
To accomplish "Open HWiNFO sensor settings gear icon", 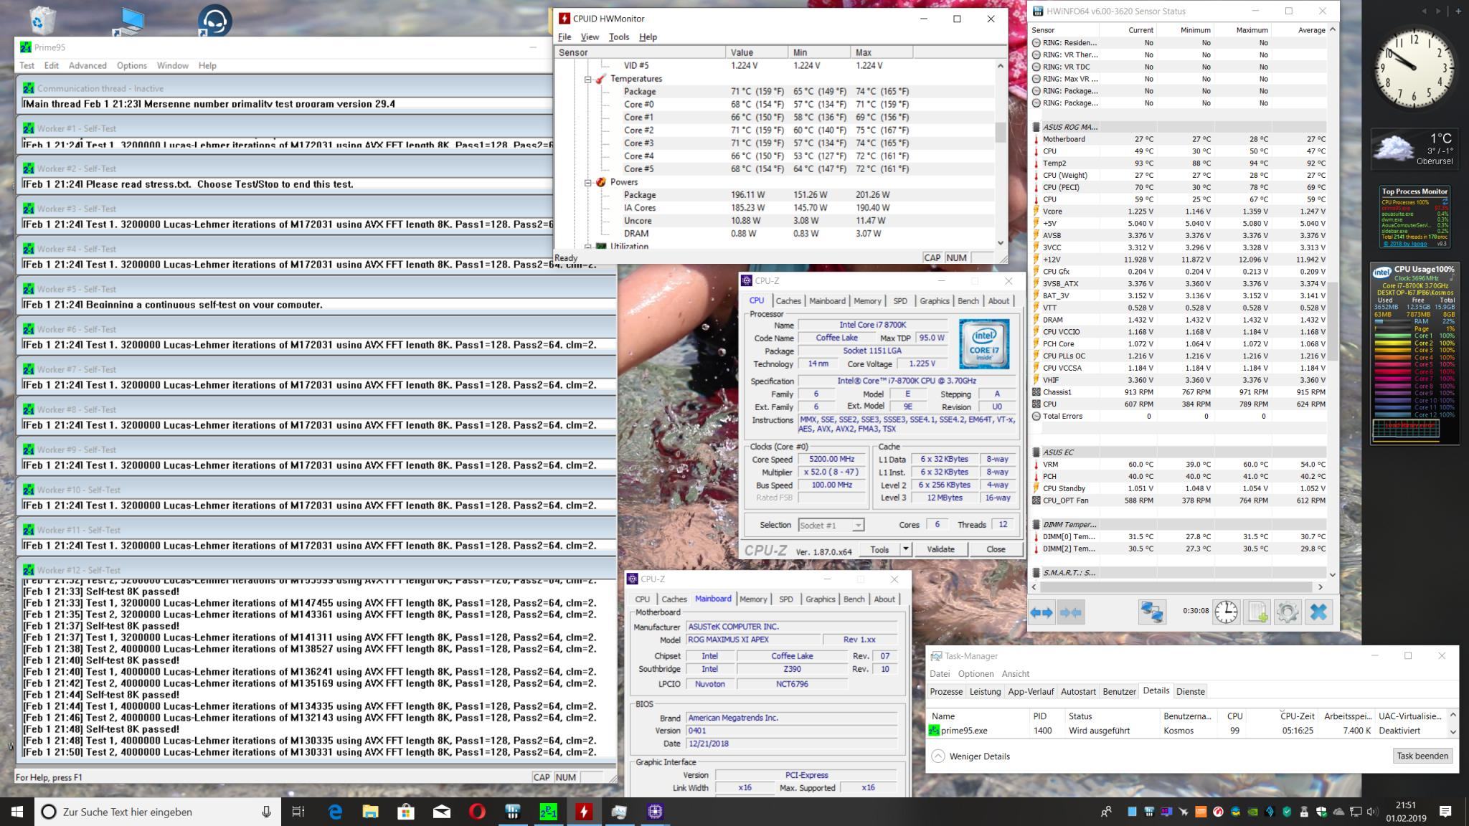I will (x=1288, y=612).
